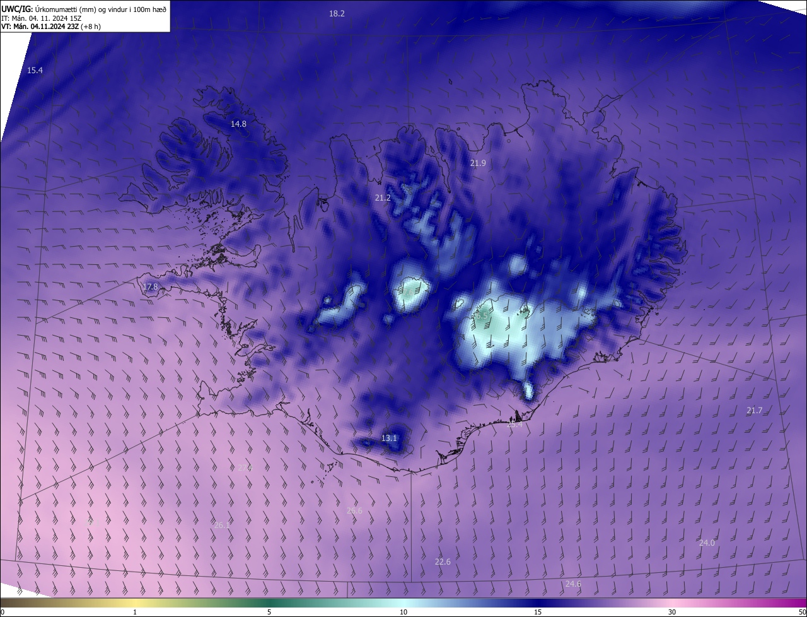
Task: Click the 18.2 value at the top
Action: coord(337,13)
